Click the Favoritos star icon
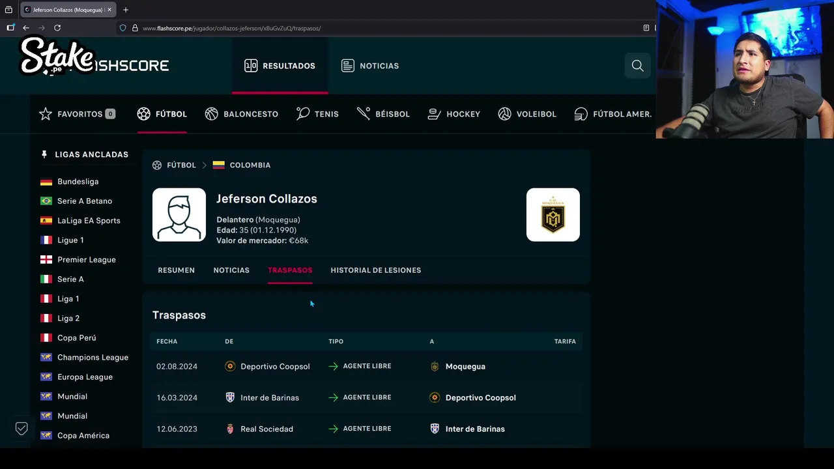Viewport: 834px width, 469px height. tap(45, 114)
